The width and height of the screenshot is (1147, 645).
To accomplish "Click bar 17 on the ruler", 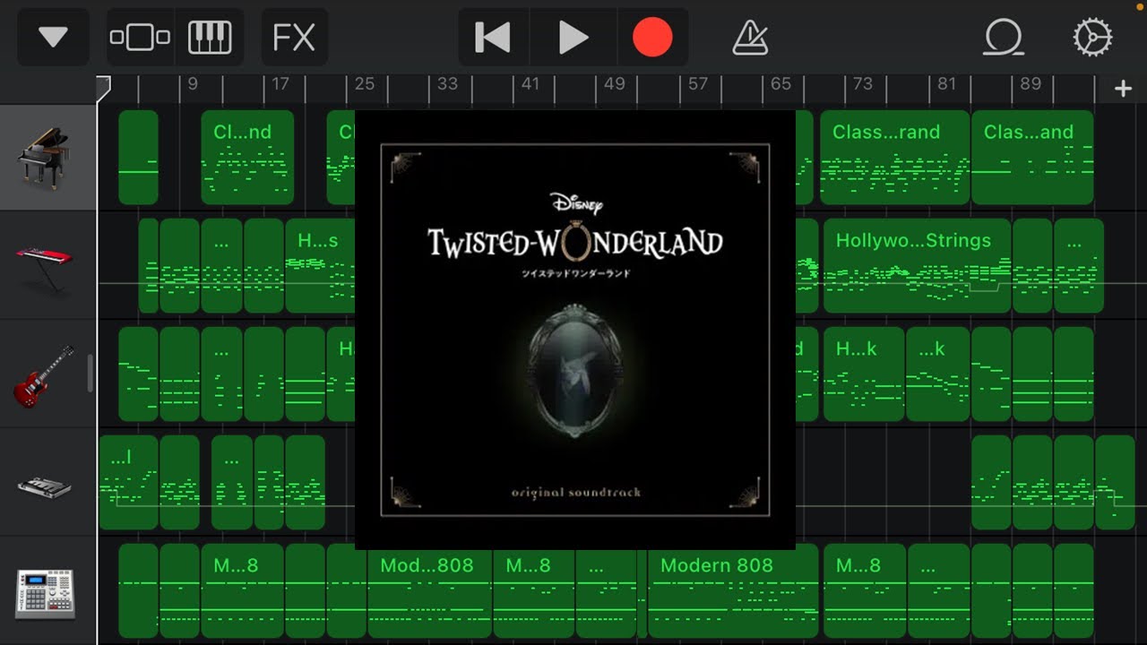I will click(x=280, y=84).
